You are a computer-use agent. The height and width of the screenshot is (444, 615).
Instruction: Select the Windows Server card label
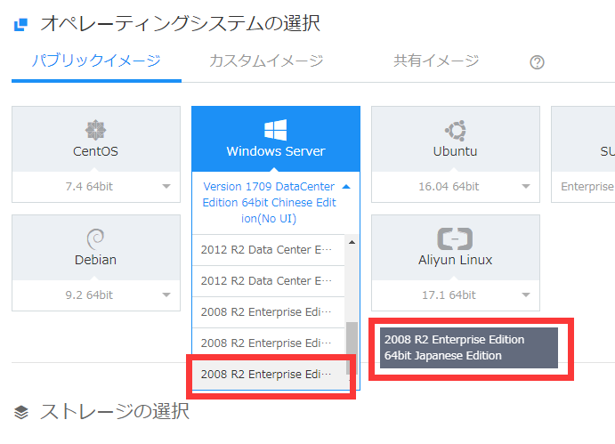coord(276,151)
